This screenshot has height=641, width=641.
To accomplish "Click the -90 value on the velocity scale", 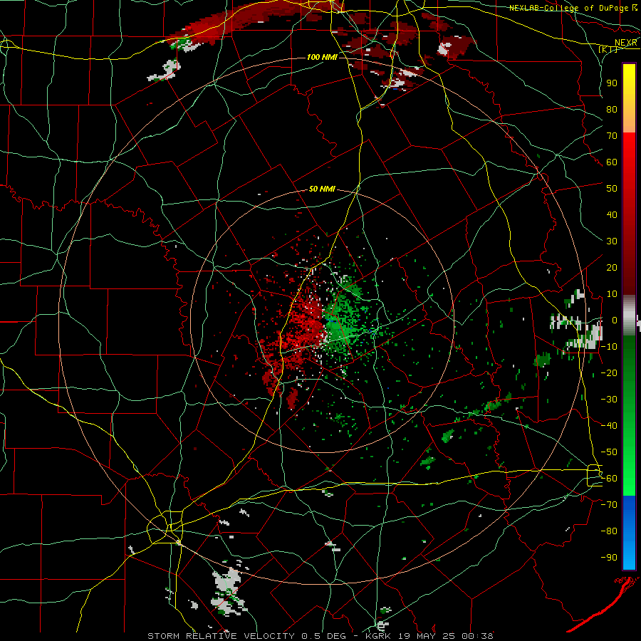I will click(x=609, y=558).
